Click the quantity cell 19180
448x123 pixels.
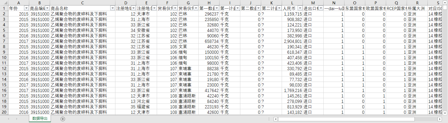[x=209, y=79]
